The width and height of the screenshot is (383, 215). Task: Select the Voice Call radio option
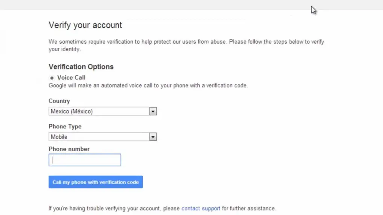(x=52, y=78)
